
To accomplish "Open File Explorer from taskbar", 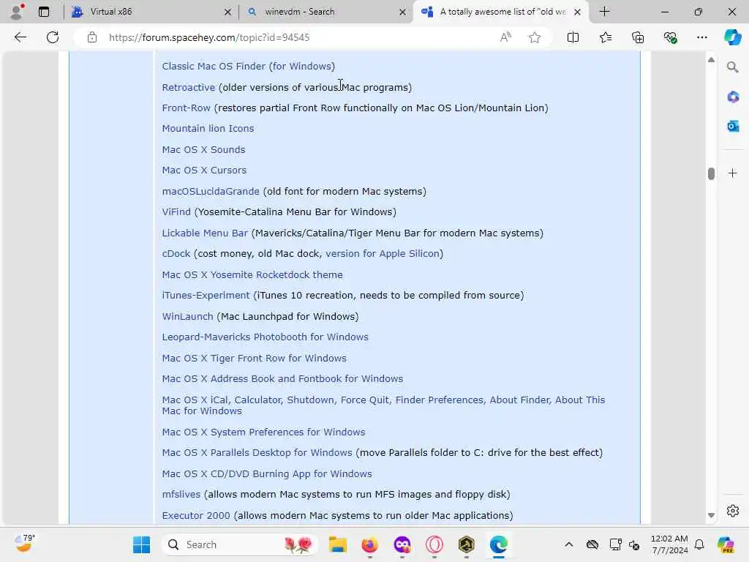I will [x=337, y=544].
